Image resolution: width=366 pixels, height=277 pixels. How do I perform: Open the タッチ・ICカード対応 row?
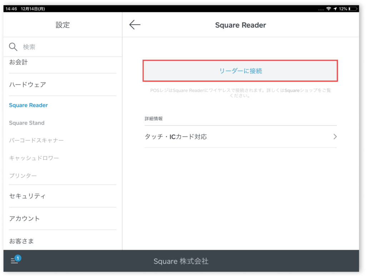(x=240, y=137)
